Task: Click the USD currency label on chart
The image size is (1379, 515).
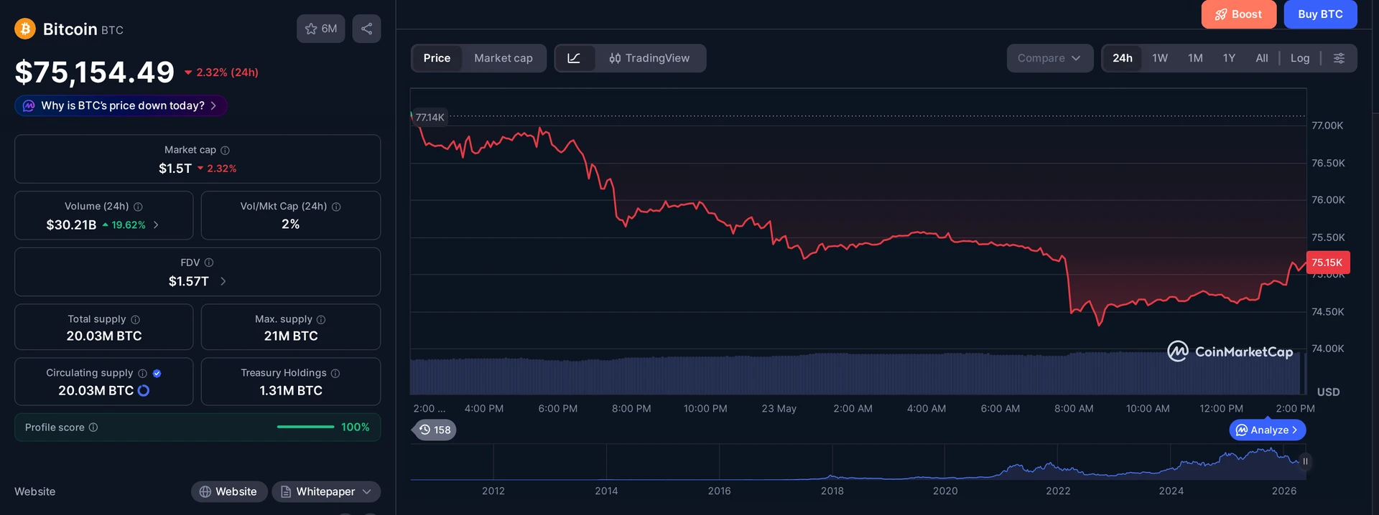Action: pos(1328,392)
